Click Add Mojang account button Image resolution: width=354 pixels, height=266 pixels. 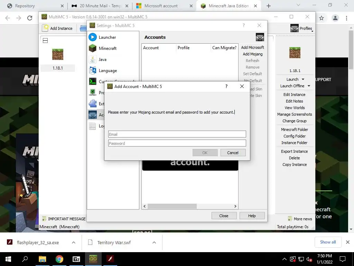coord(252,54)
